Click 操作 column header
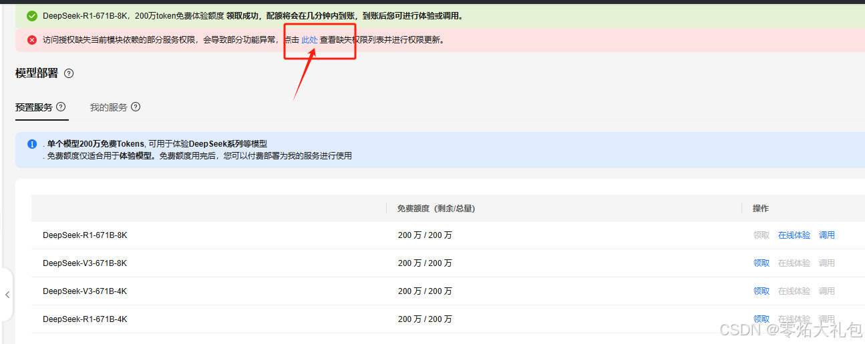Viewport: 865px width, 344px height. 761,209
